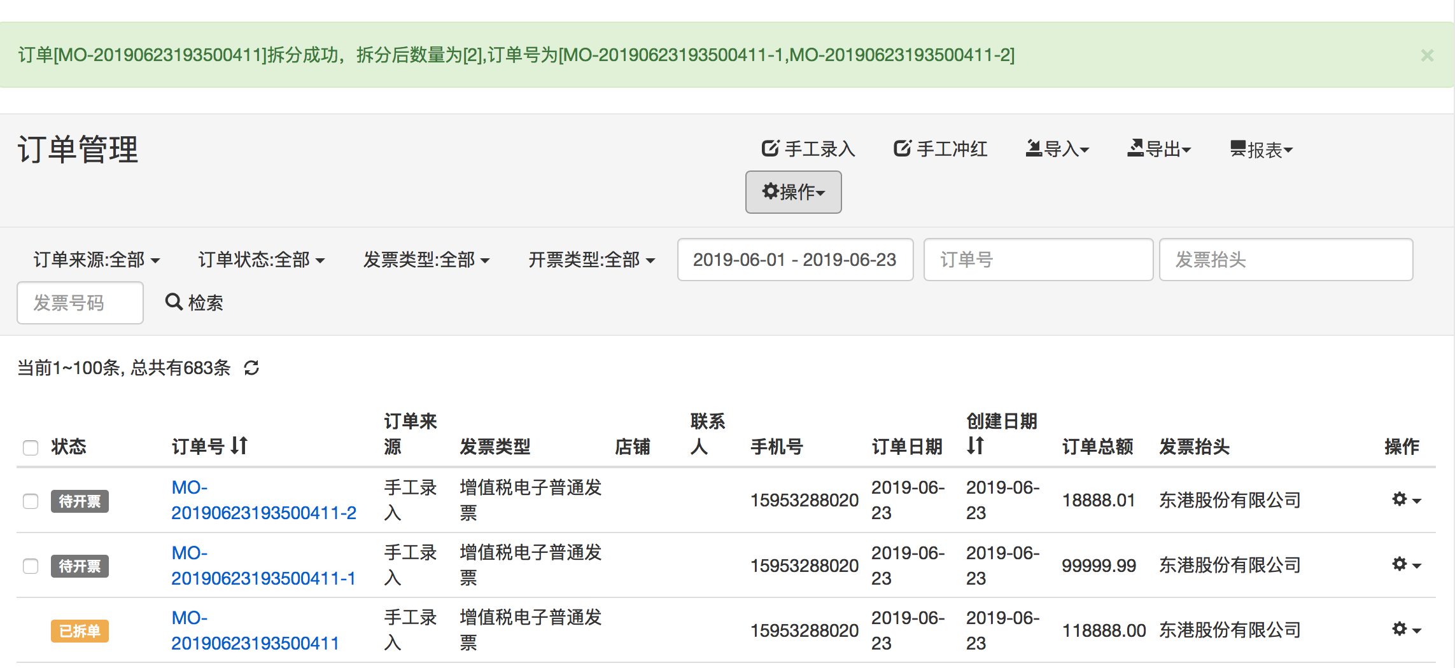Click the 订单号 search input field
This screenshot has height=668, width=1455.
tap(1037, 260)
